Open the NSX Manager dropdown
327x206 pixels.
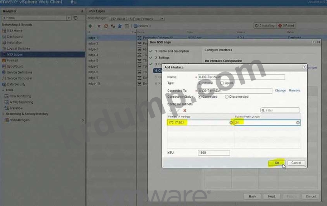162,19
